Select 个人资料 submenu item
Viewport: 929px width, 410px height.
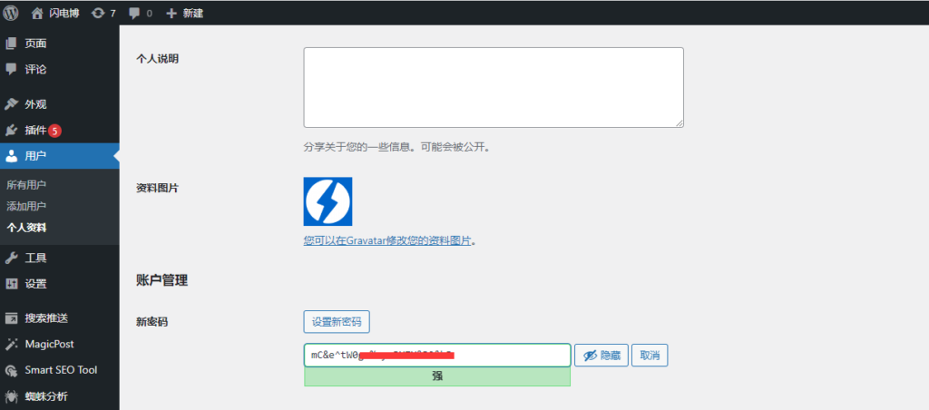click(x=26, y=228)
